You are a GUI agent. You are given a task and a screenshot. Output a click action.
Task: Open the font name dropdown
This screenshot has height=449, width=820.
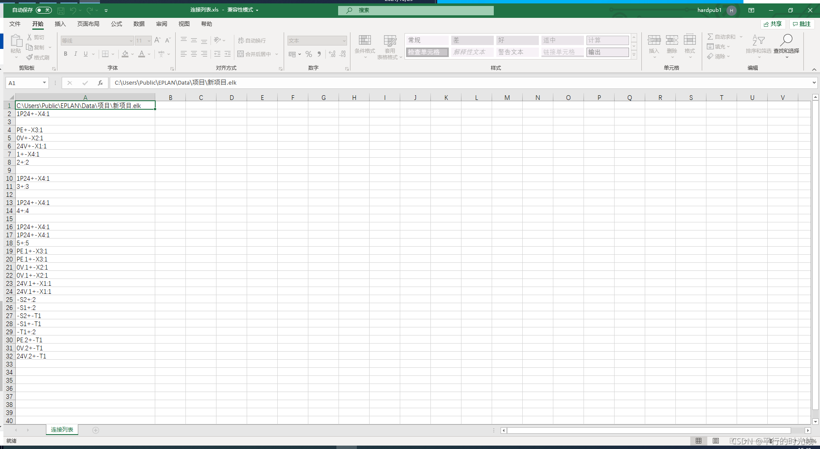click(x=131, y=41)
